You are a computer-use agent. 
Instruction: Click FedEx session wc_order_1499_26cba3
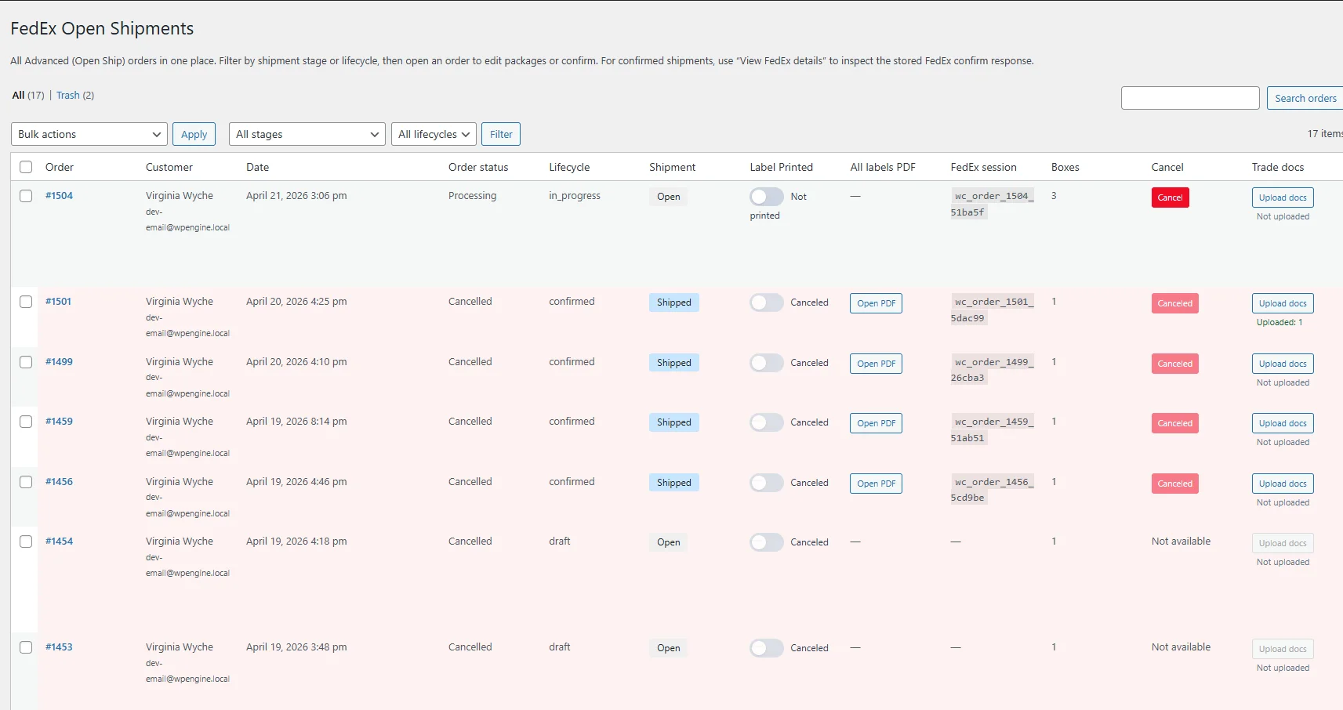993,370
